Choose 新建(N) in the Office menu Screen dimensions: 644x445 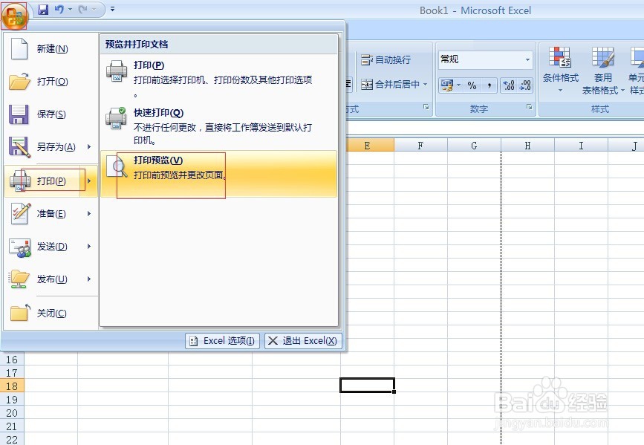point(51,49)
